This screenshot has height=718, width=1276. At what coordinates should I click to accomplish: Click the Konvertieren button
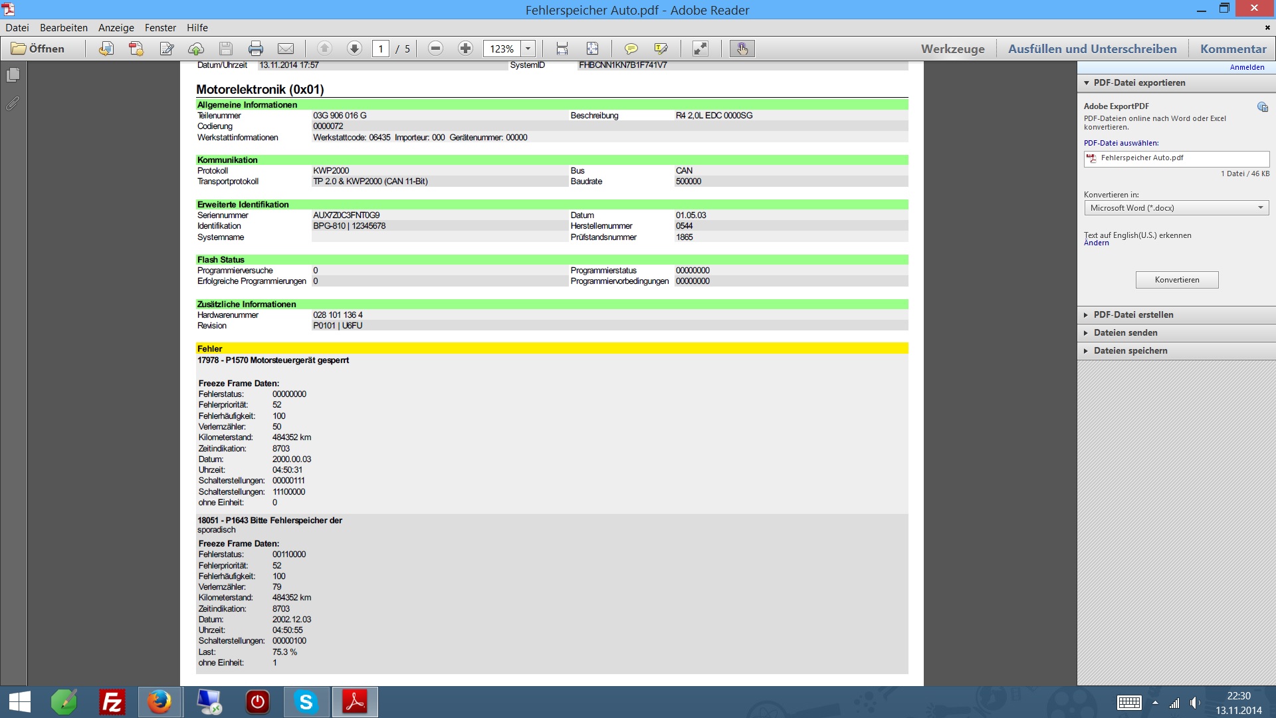(x=1176, y=280)
